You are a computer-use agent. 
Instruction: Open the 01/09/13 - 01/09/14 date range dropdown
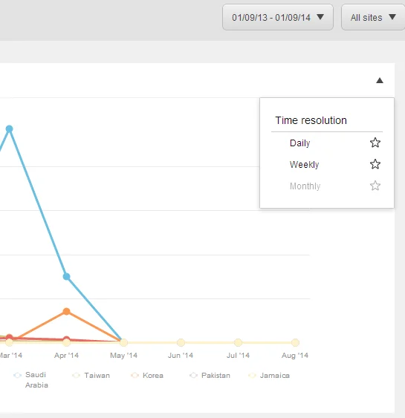(x=278, y=17)
